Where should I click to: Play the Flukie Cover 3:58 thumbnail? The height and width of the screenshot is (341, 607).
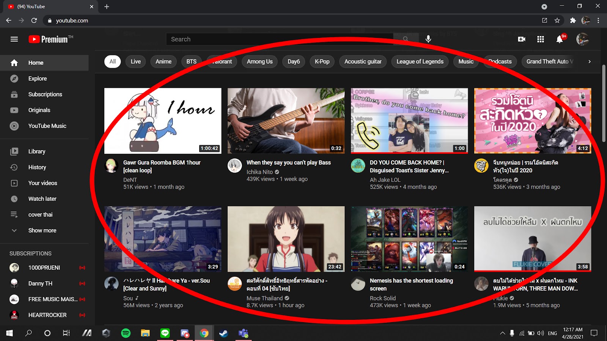[x=533, y=239]
